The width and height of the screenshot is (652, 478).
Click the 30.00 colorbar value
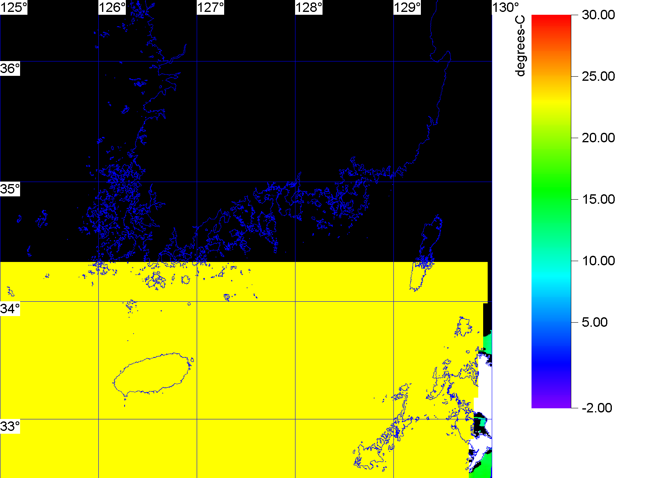point(598,15)
